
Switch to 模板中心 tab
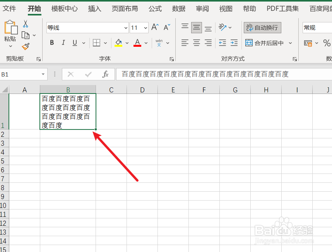[x=65, y=9]
